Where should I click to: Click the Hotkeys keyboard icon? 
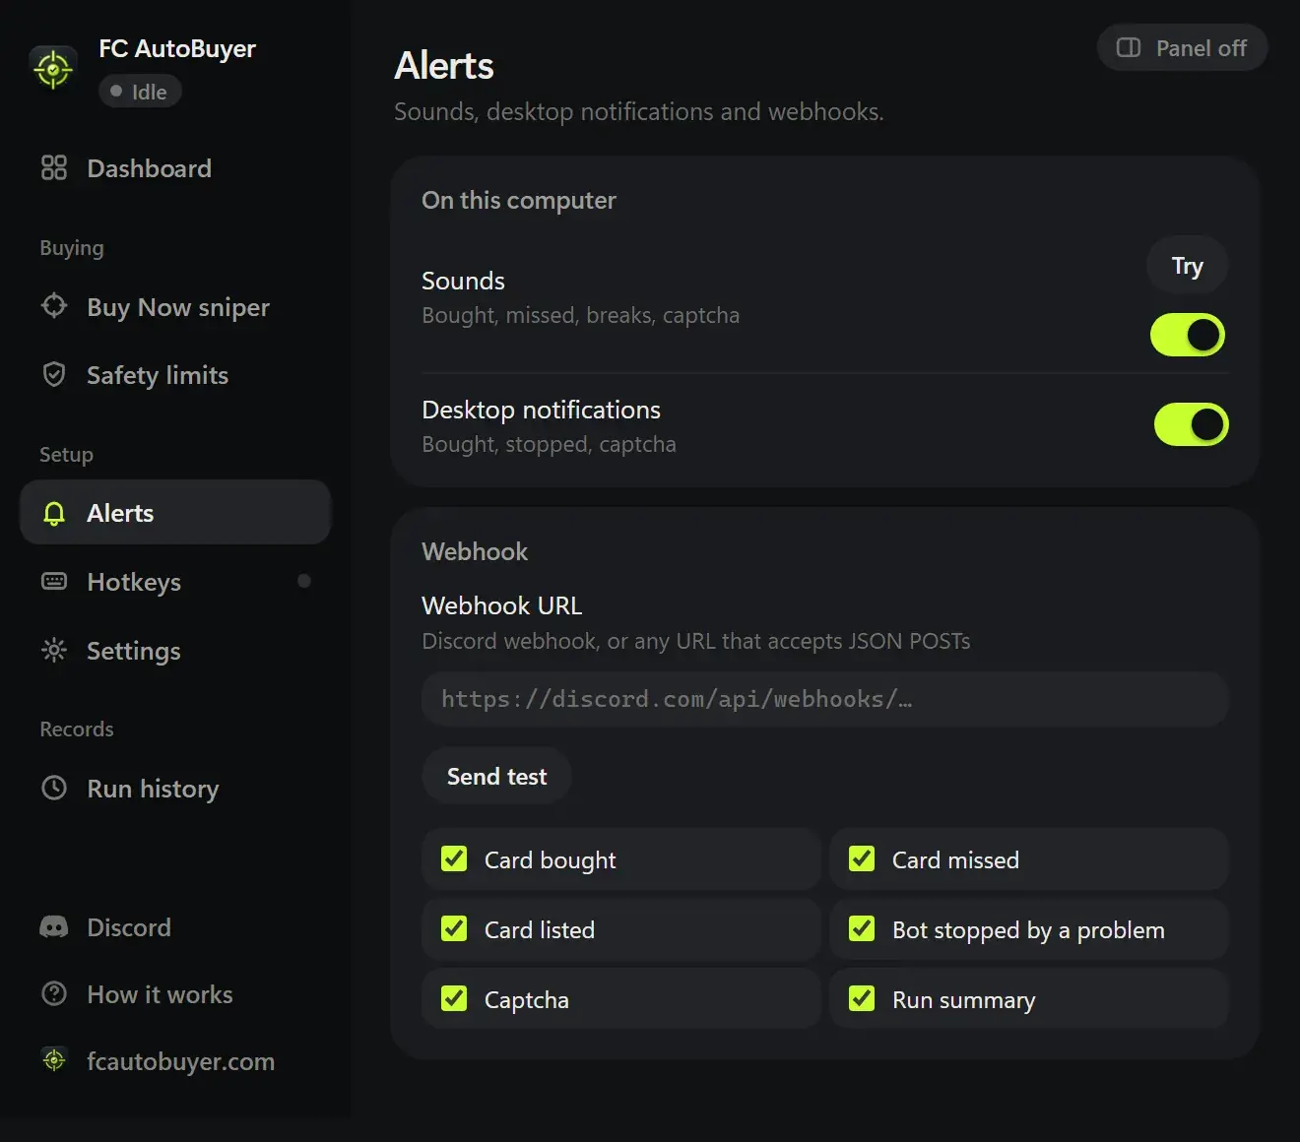pos(54,581)
